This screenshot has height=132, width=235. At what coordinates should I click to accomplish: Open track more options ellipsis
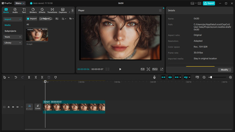click(x=22, y=107)
